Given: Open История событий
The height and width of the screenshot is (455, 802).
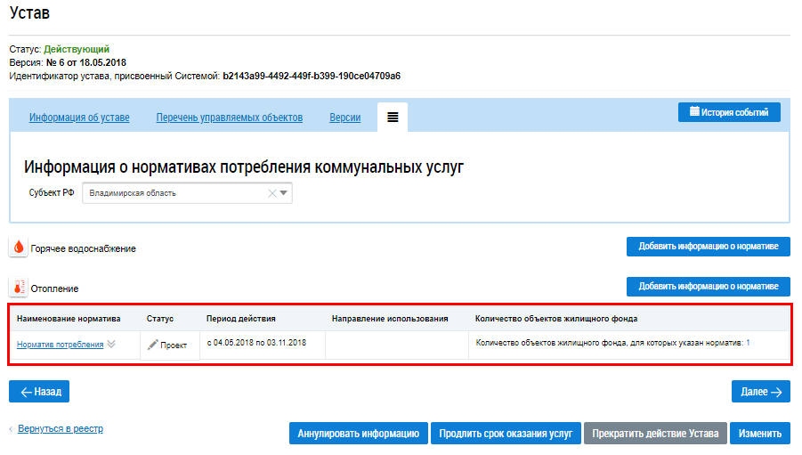Looking at the screenshot, I should coord(729,112).
